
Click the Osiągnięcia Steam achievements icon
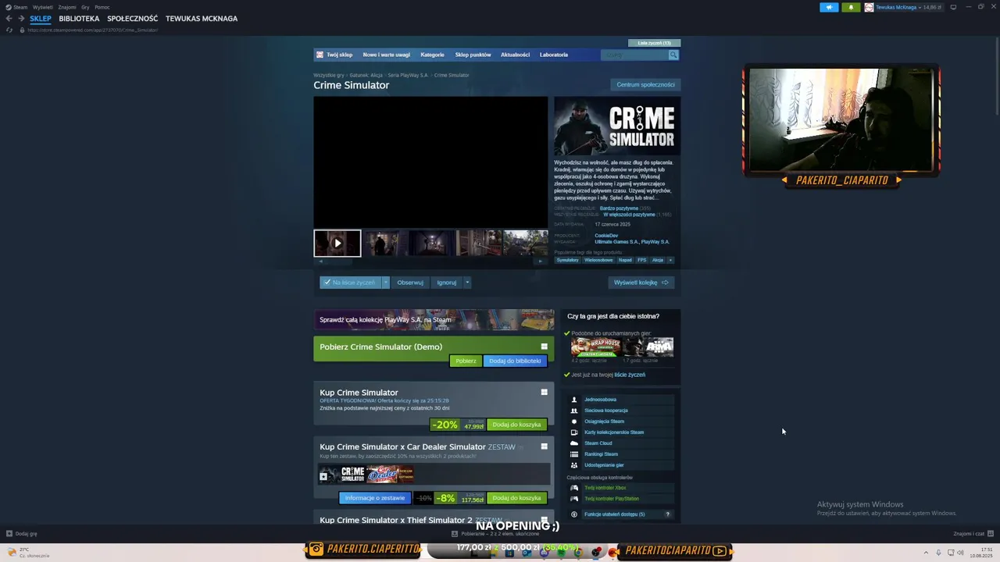click(x=574, y=421)
